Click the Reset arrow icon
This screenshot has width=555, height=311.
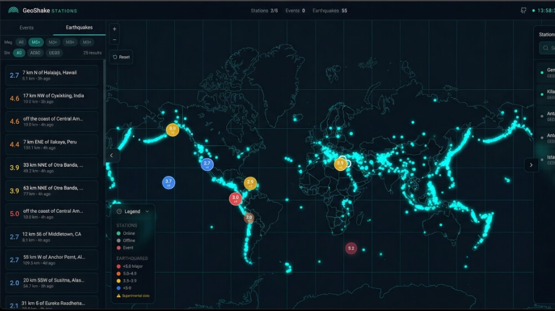[115, 57]
